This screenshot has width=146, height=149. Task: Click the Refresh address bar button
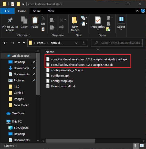click(x=84, y=43)
